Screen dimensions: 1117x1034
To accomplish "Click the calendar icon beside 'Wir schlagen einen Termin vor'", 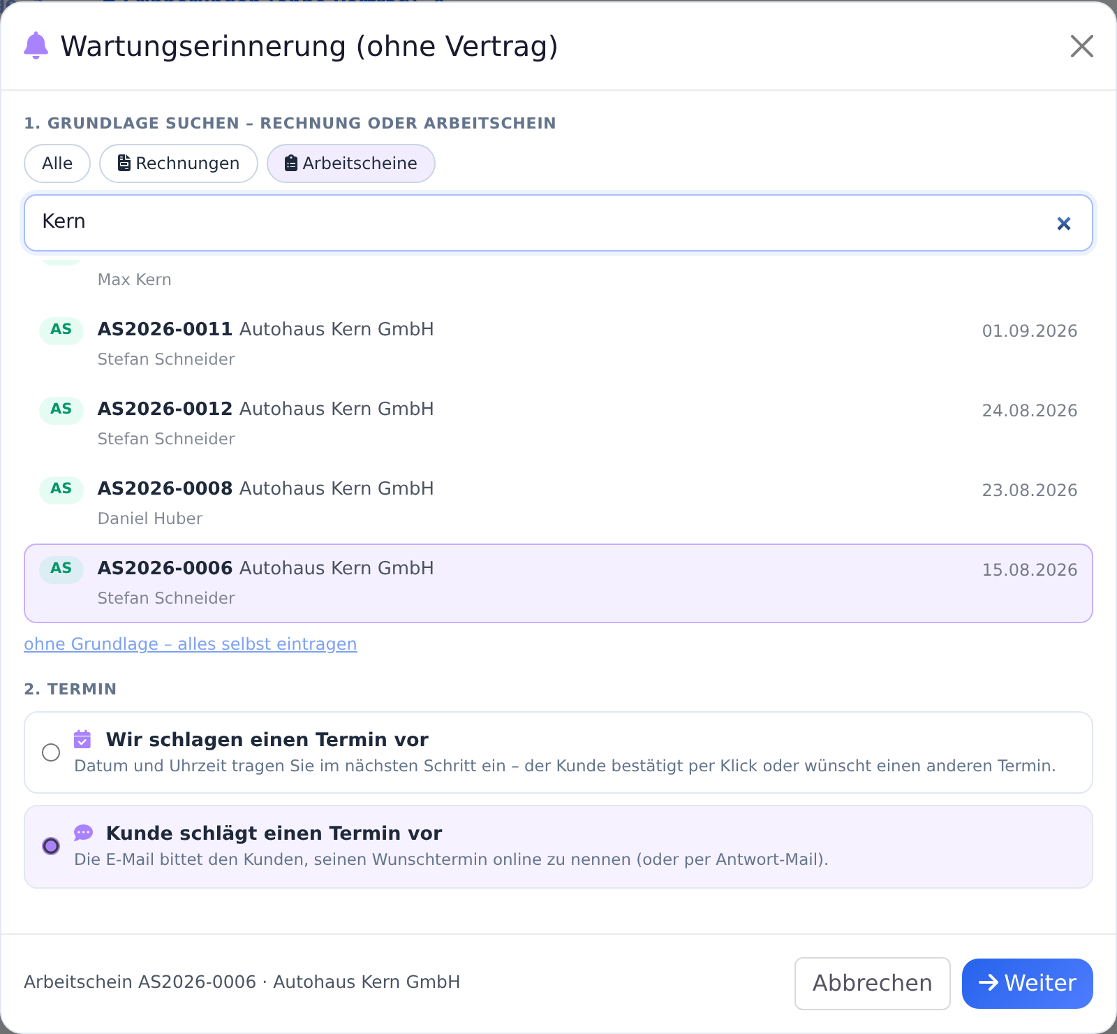I will (x=82, y=738).
